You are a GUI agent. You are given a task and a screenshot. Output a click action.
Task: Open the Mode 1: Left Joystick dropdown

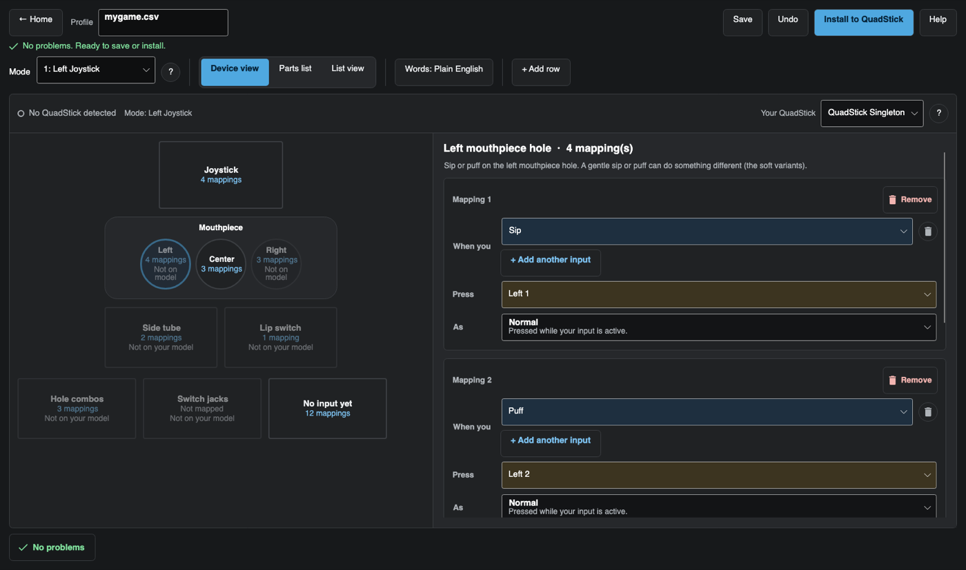[96, 70]
